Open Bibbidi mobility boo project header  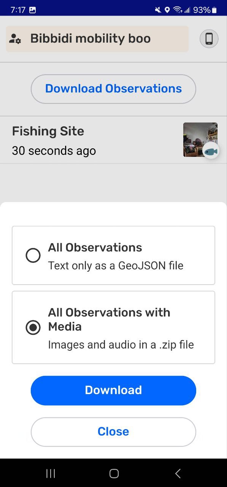click(x=97, y=39)
